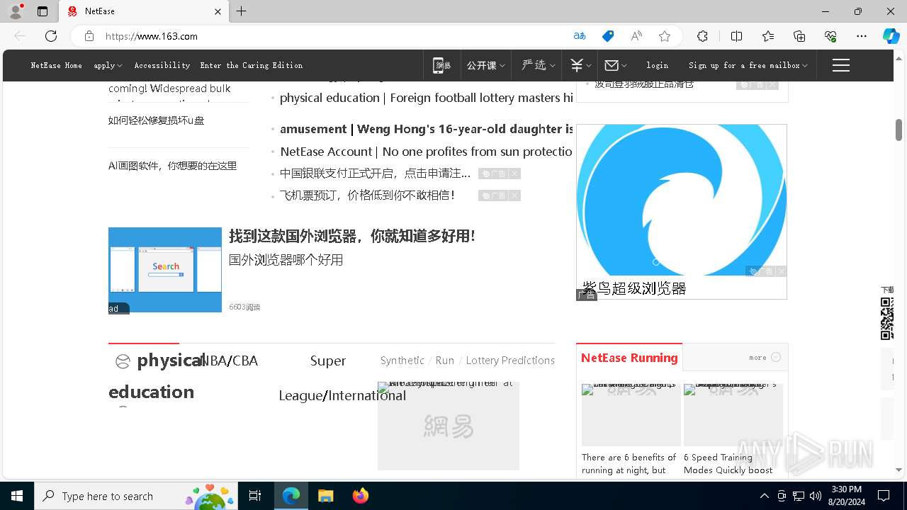Open the Synthetic link

(x=402, y=361)
